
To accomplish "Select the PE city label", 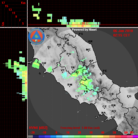I will coord(105,71).
